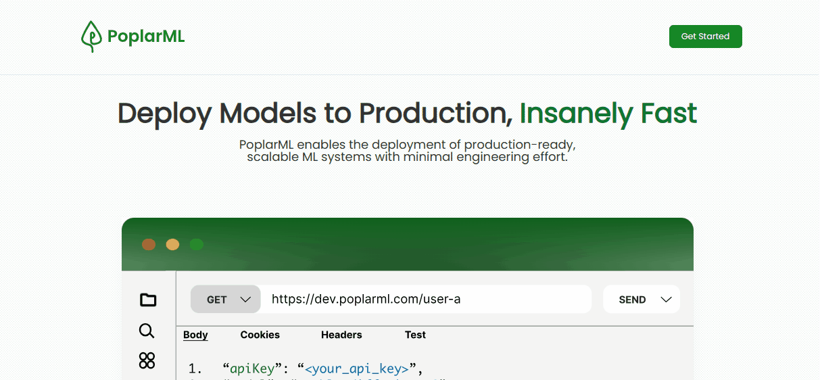This screenshot has height=380, width=820.
Task: Click the PoplarML leaf logo icon
Action: [91, 37]
